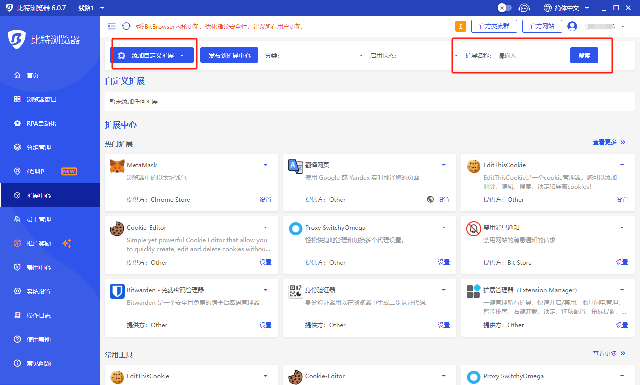Click 查看更多 next to 热门扩展

click(x=609, y=142)
